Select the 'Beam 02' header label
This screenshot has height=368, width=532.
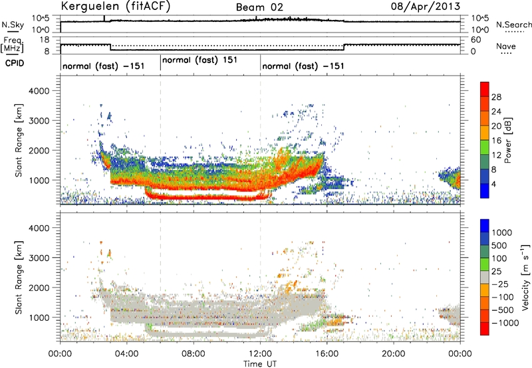[x=259, y=7]
